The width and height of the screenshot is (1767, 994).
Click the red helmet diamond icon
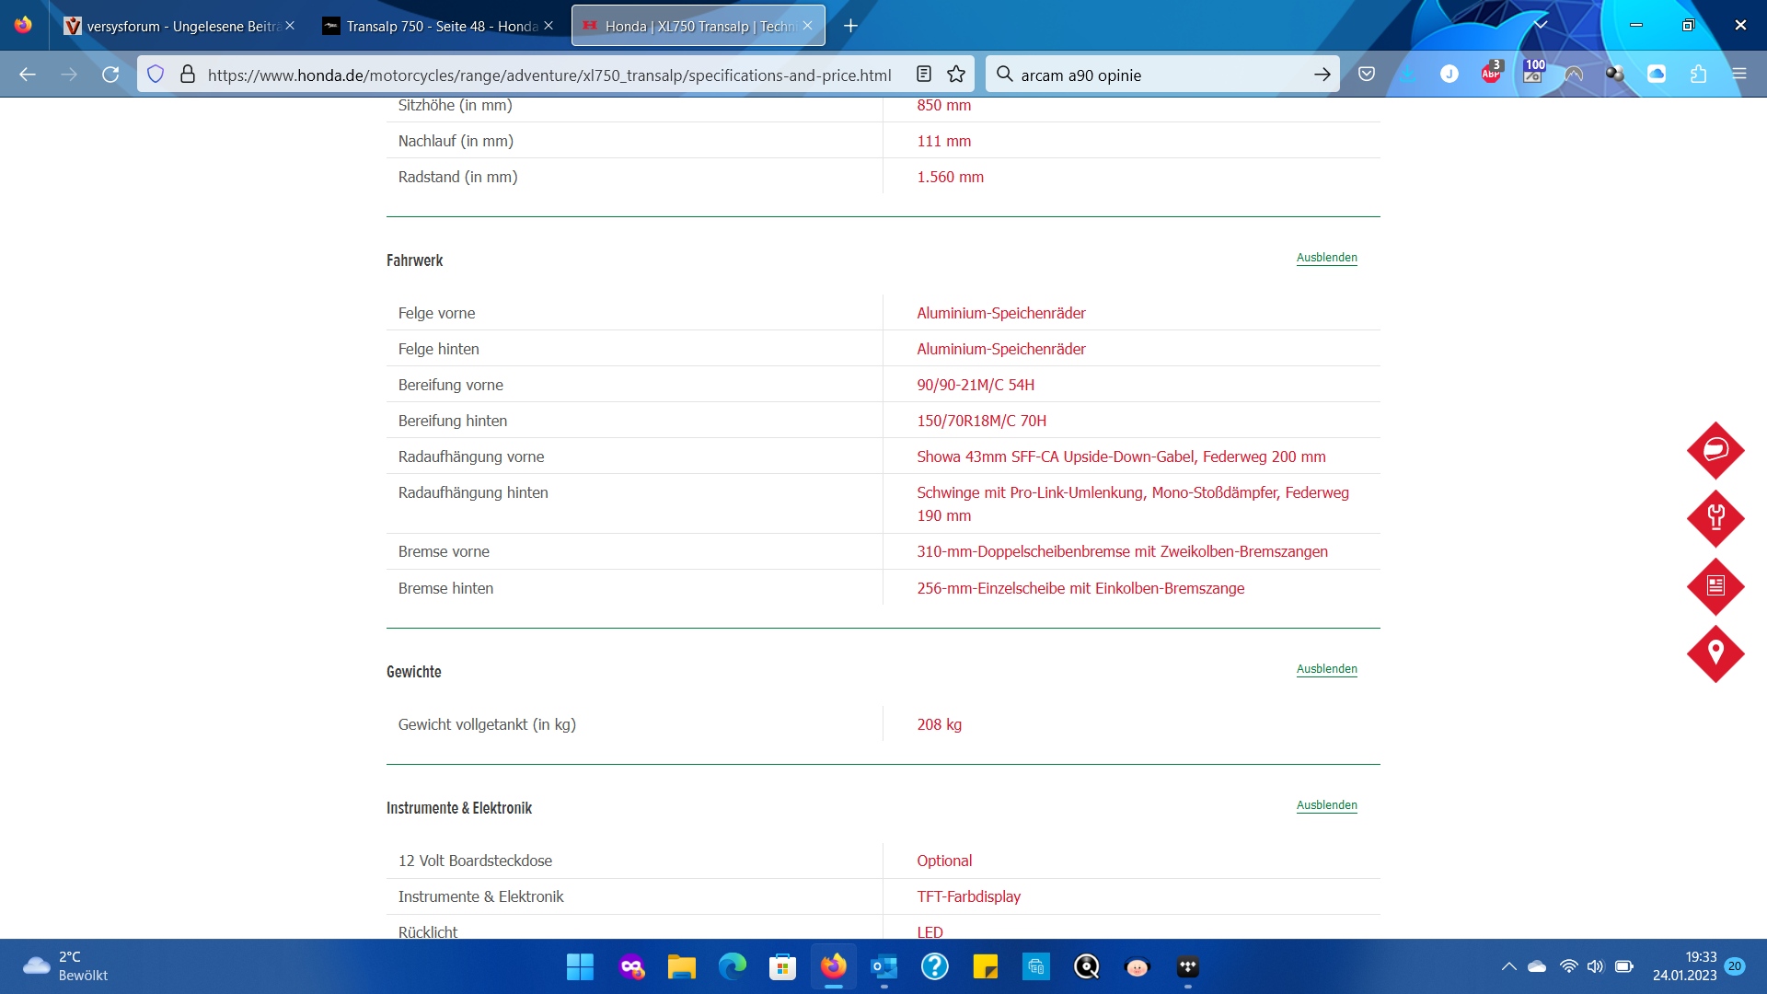click(x=1715, y=450)
